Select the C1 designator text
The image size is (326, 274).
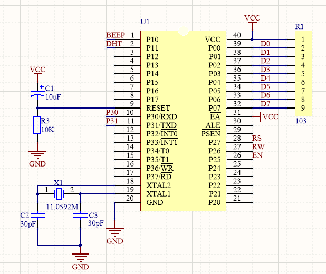coord(50,89)
